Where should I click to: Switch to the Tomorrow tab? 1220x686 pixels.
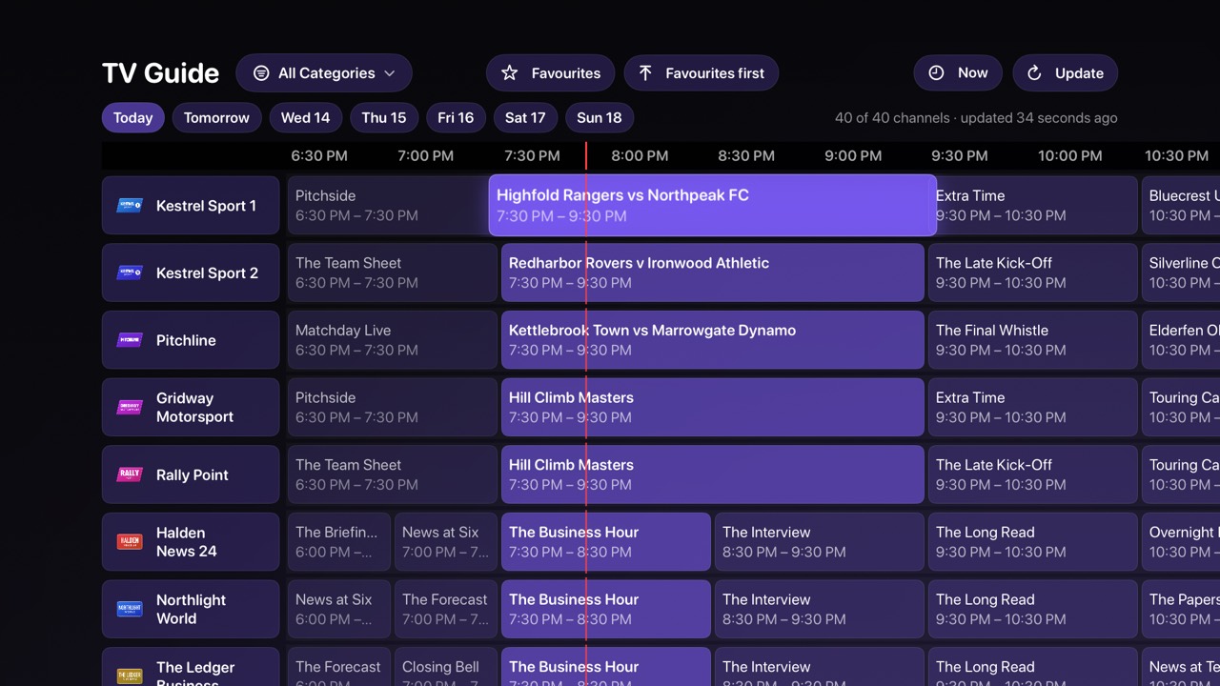click(x=216, y=118)
